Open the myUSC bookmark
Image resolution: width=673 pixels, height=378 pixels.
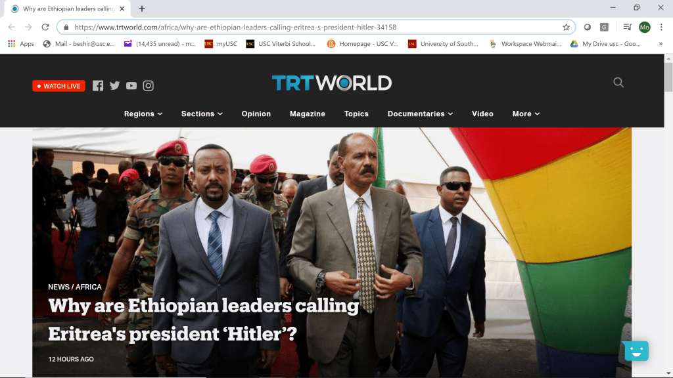click(221, 44)
